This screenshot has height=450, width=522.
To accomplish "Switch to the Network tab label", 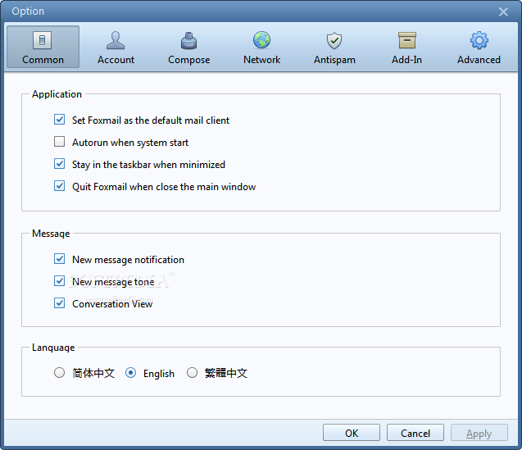I will [x=261, y=60].
